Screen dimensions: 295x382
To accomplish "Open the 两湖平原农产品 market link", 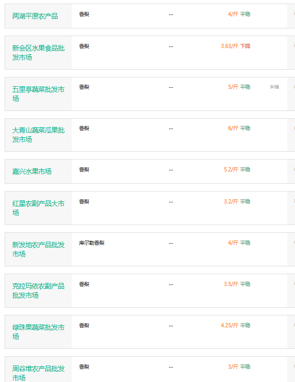I will pyautogui.click(x=35, y=16).
